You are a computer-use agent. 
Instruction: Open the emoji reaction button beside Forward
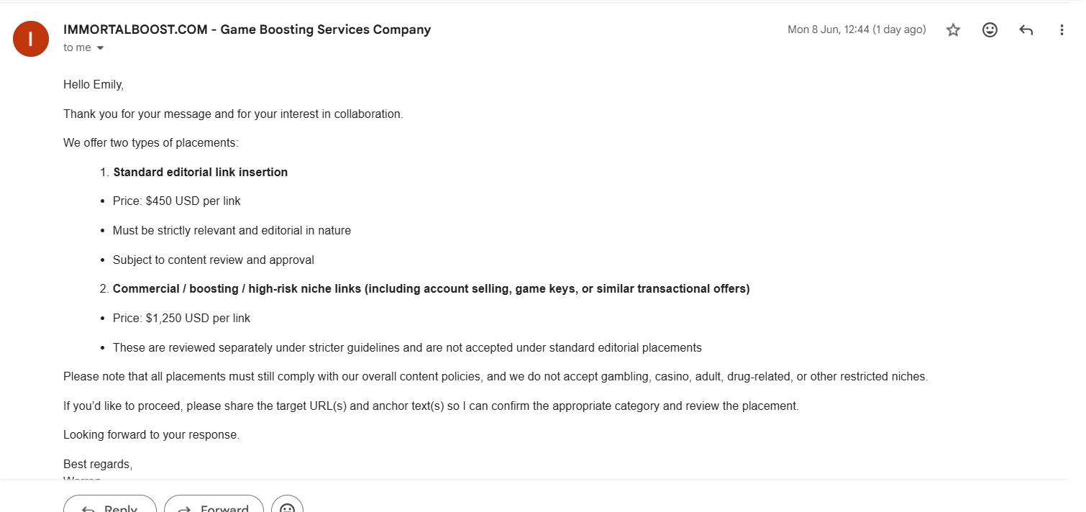(x=287, y=503)
